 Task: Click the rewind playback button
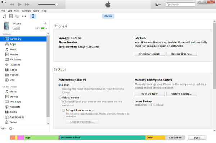tap(12, 4)
